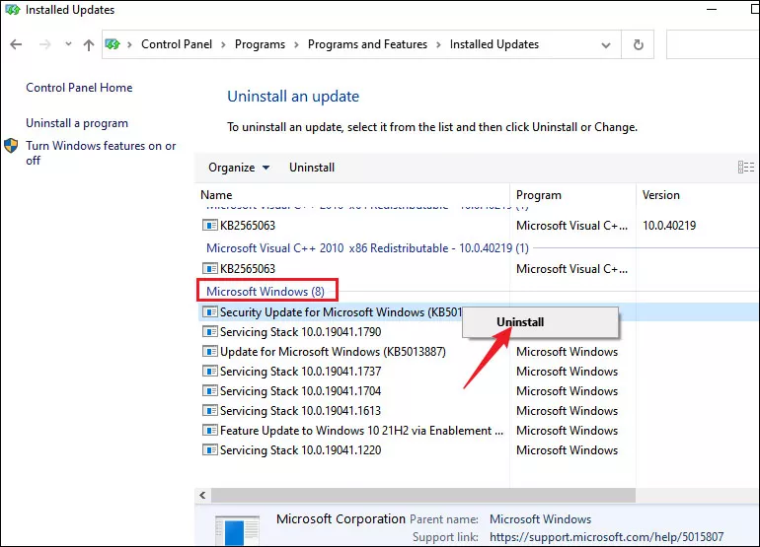Image resolution: width=760 pixels, height=547 pixels.
Task: Click Program cell of Servicing Stack 10.0.19041.1220
Action: [x=567, y=450]
